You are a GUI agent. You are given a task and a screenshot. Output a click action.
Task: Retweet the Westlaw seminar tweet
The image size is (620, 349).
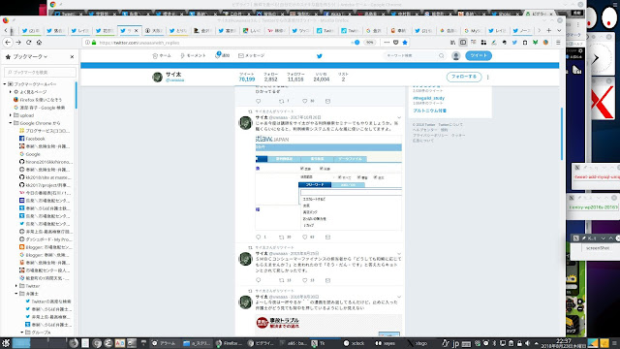(282, 237)
